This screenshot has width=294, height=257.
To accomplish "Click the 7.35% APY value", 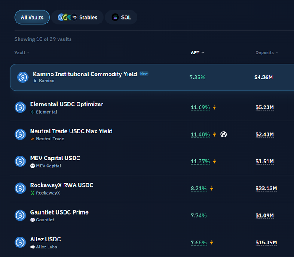I will click(x=198, y=78).
